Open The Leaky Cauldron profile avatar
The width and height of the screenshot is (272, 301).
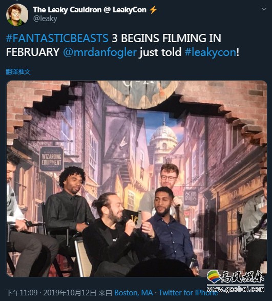coord(17,15)
